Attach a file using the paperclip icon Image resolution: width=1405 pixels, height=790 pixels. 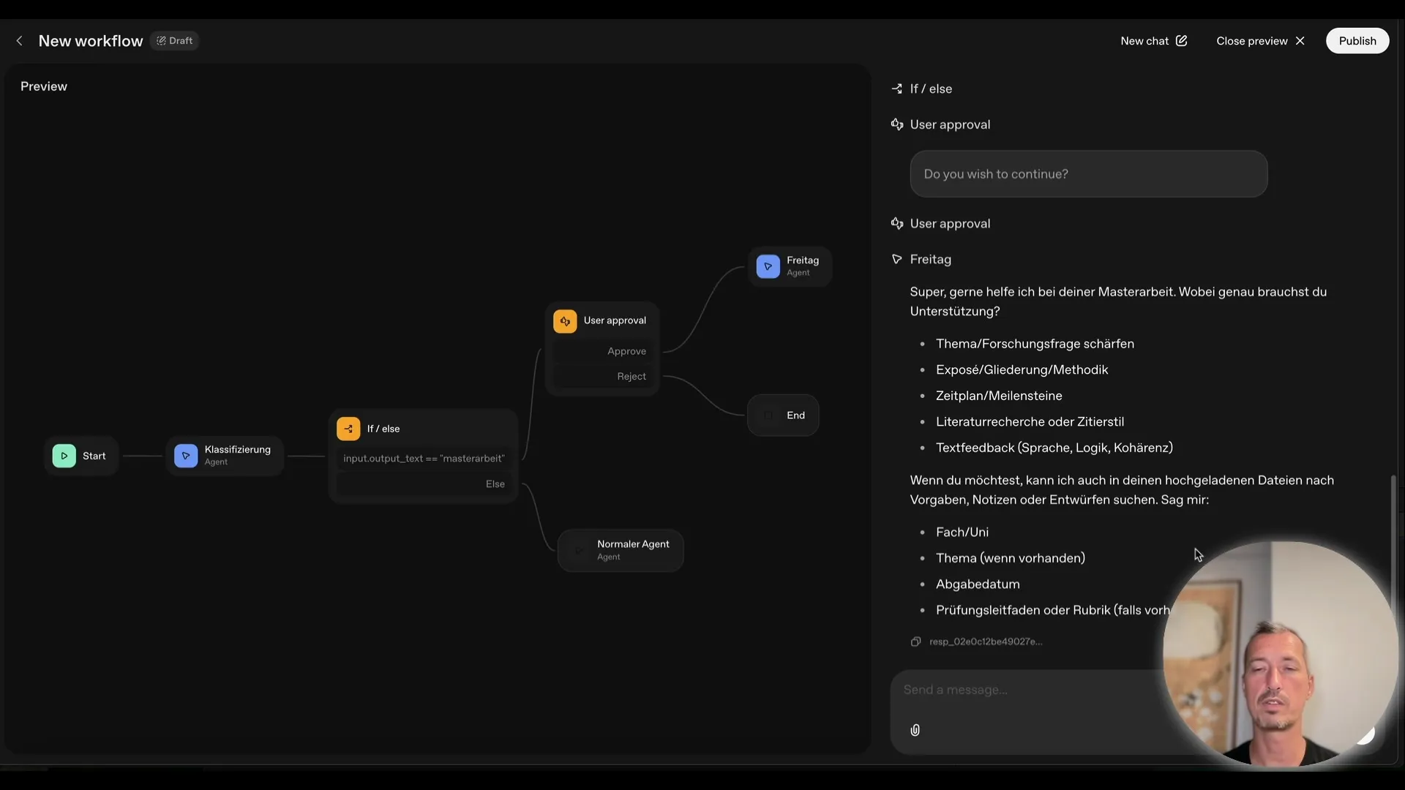[x=915, y=730]
